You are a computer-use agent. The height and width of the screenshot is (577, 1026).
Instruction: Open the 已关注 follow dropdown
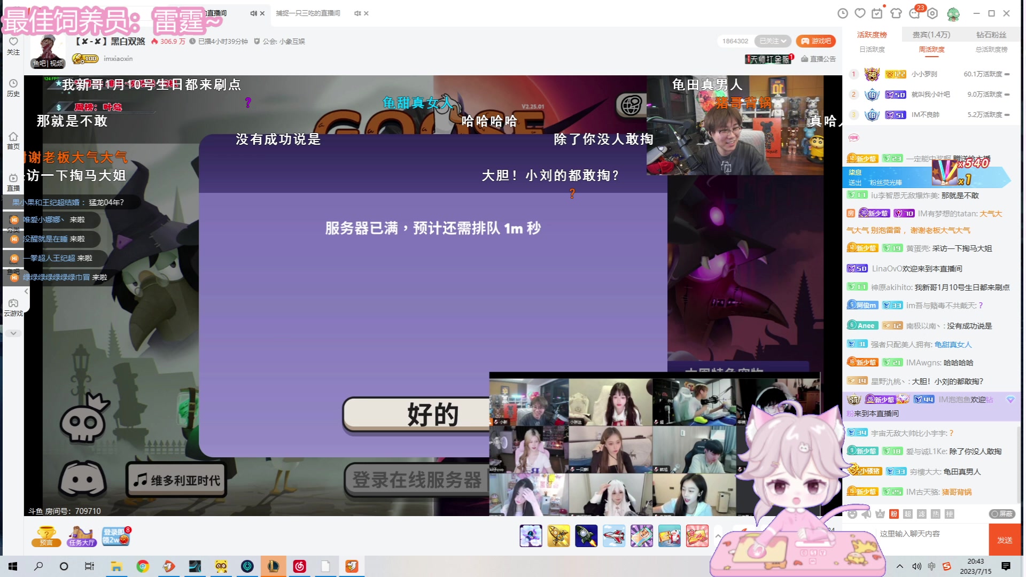pos(774,41)
